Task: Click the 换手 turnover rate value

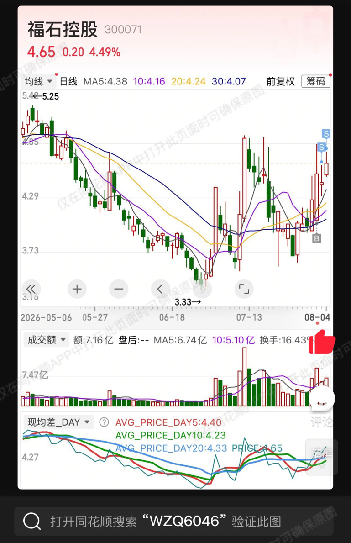Action: point(287,340)
